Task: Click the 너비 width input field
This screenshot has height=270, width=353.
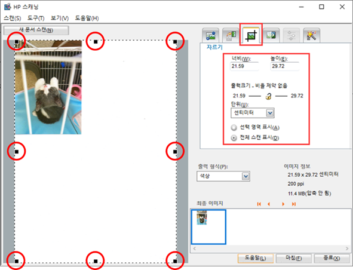Action: point(244,66)
